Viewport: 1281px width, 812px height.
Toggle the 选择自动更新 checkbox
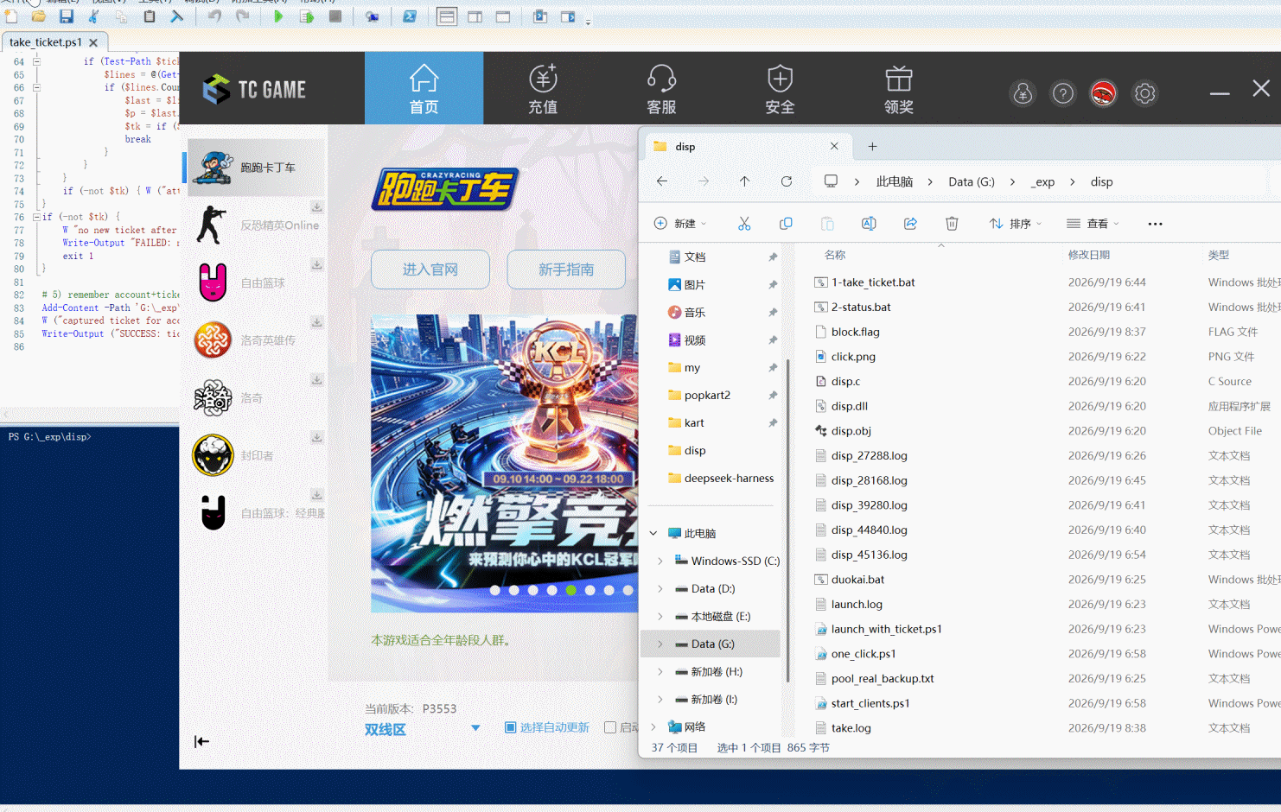(x=510, y=727)
